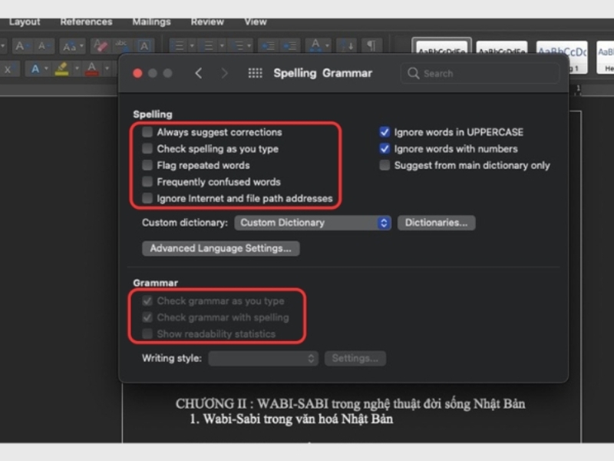Go back using the left chevron

click(x=199, y=73)
